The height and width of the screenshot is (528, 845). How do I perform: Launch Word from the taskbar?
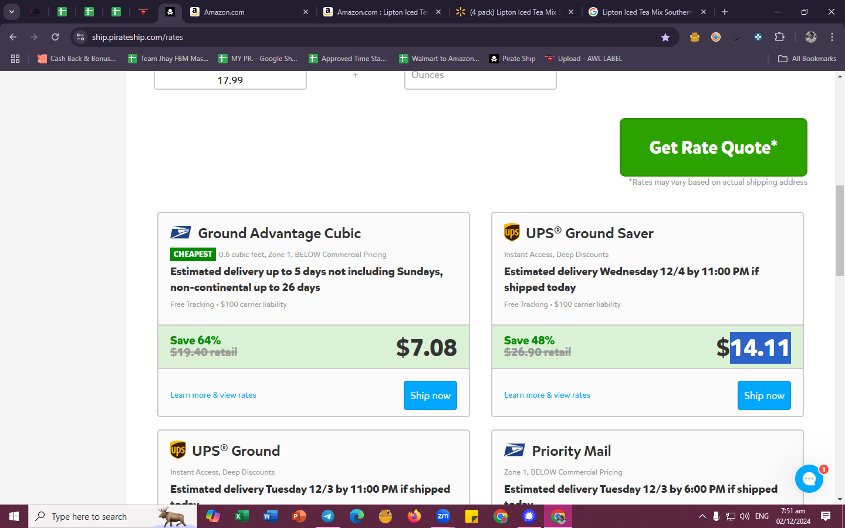tap(270, 516)
